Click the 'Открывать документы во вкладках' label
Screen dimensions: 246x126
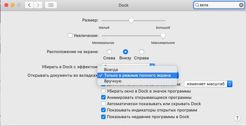point(62,75)
